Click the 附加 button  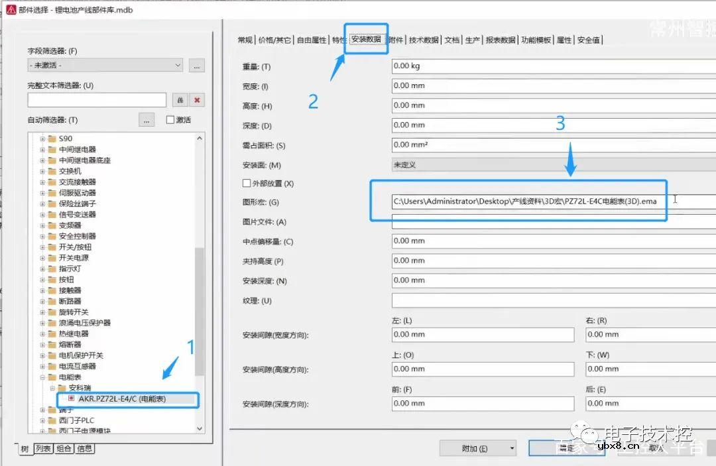coord(472,448)
